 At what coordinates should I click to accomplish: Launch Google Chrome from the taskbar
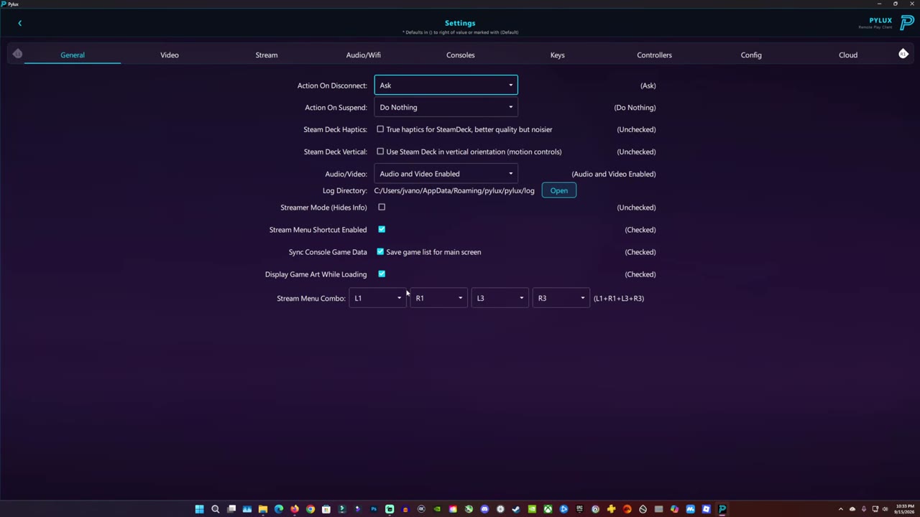(x=310, y=509)
